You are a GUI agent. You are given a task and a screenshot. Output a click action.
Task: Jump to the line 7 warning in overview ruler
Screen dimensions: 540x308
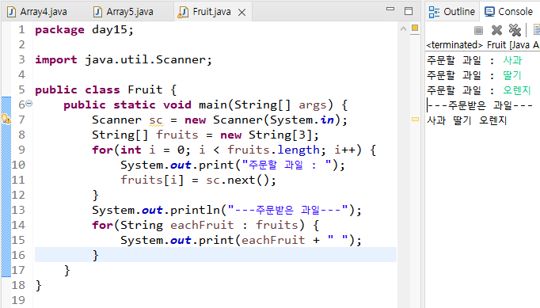tap(415, 120)
